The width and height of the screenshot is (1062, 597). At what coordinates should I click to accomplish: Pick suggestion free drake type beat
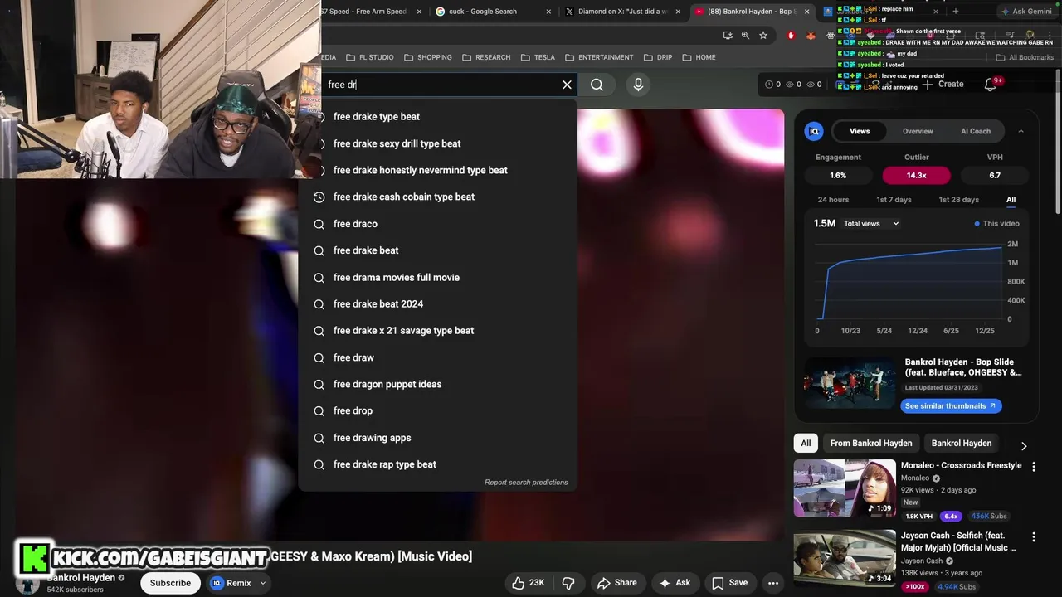(437, 117)
